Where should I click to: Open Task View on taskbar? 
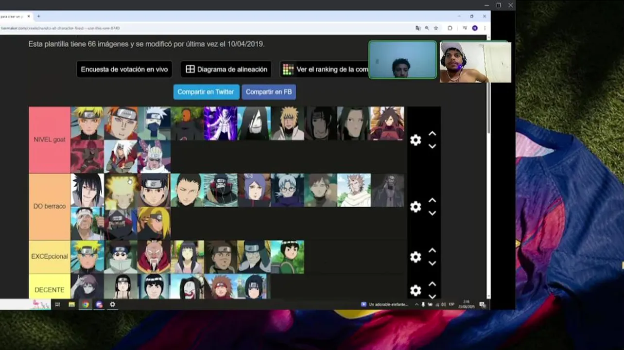click(x=57, y=304)
